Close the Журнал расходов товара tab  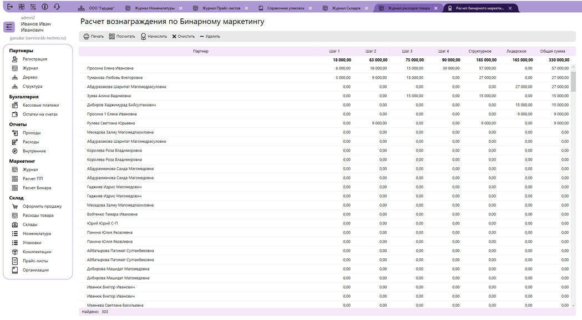[x=437, y=8]
